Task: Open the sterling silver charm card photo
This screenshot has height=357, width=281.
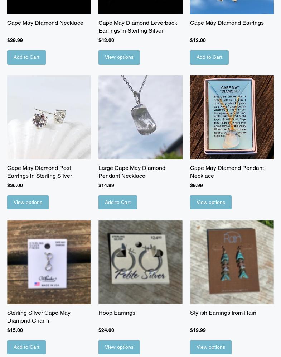Action: click(49, 262)
